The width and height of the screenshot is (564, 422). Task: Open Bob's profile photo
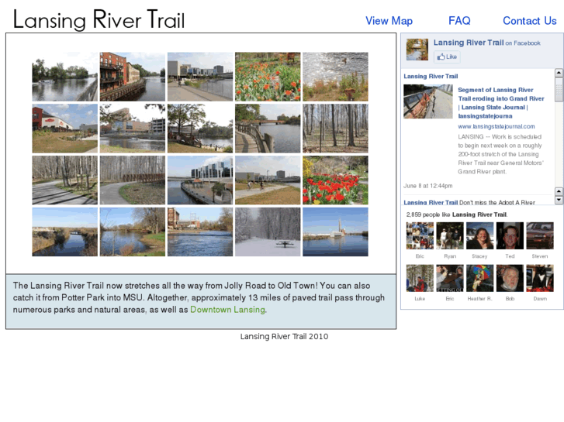(510, 278)
